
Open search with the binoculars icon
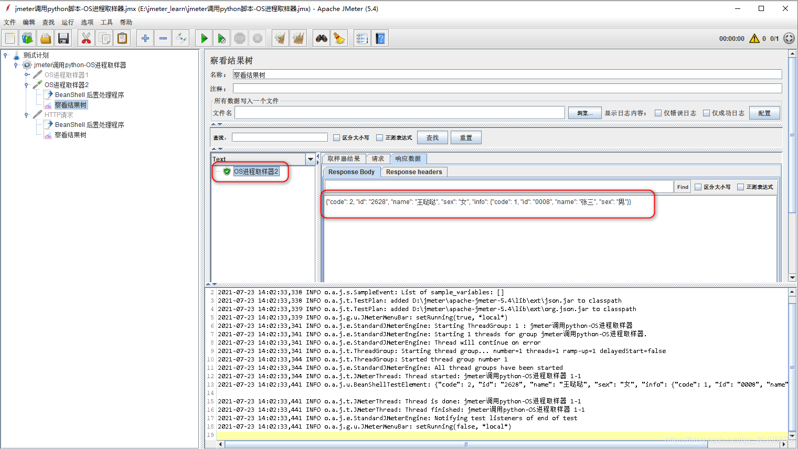[x=321, y=38]
